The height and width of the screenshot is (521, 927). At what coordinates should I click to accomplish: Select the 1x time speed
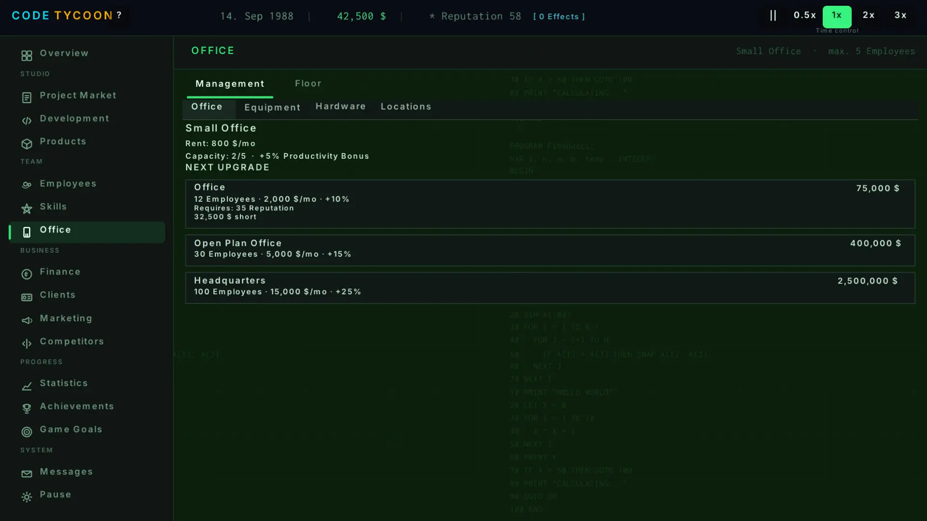[x=837, y=16]
